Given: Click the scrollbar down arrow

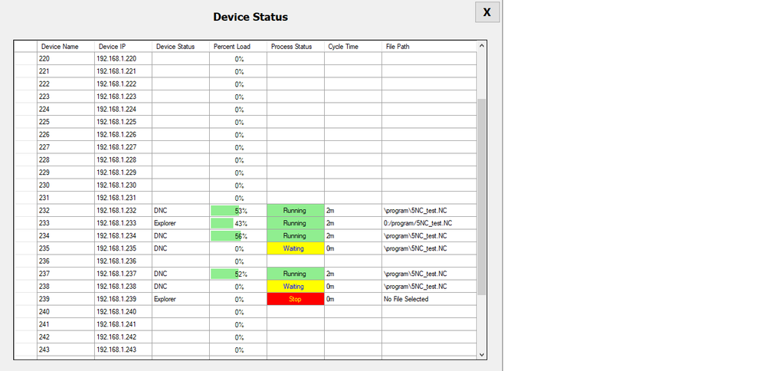Looking at the screenshot, I should (482, 354).
